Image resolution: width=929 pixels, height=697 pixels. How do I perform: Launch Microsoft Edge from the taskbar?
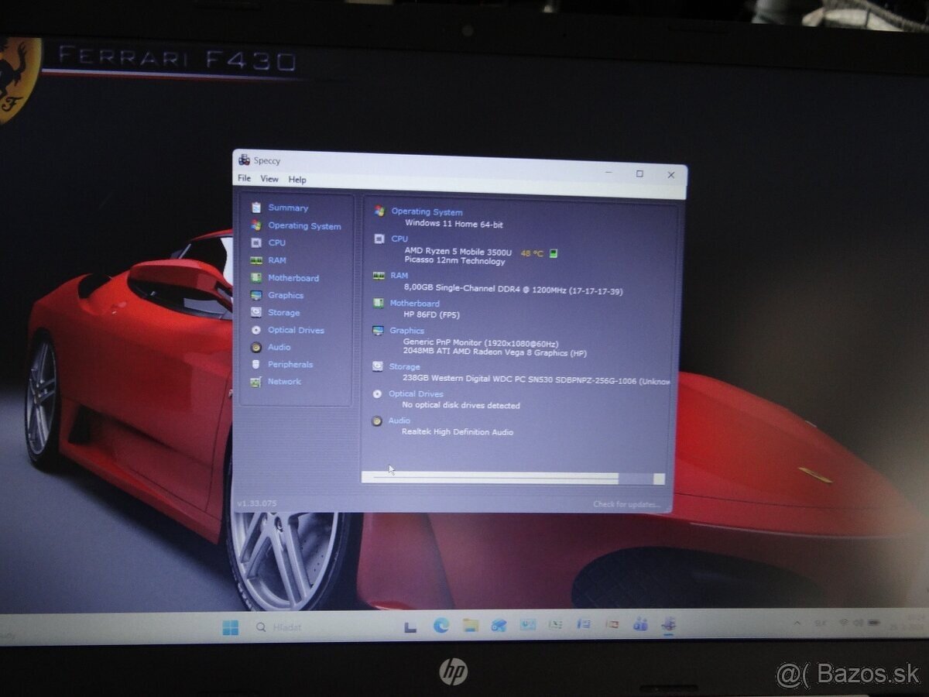(x=441, y=626)
